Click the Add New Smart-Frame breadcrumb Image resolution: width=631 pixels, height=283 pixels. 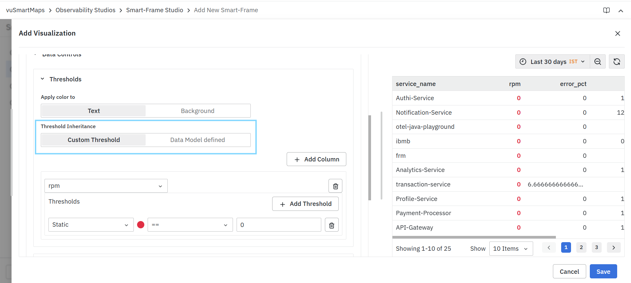pos(226,10)
